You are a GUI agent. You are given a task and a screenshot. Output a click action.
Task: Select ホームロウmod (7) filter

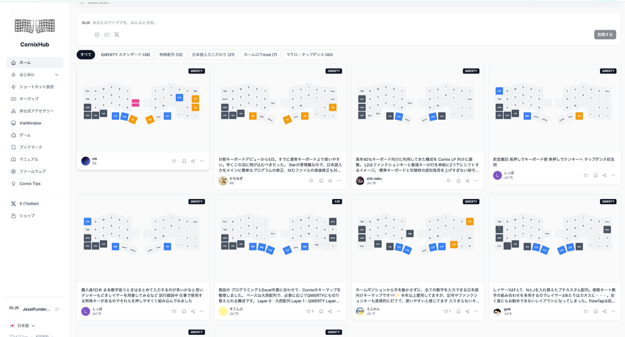[x=260, y=55]
